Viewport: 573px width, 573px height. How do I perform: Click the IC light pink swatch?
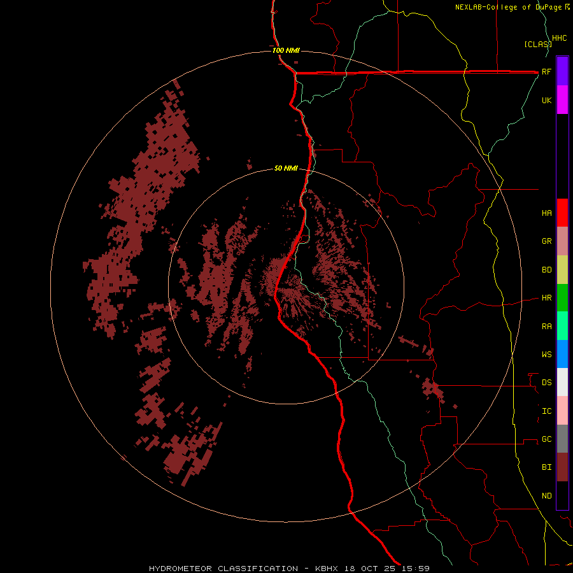[562, 411]
